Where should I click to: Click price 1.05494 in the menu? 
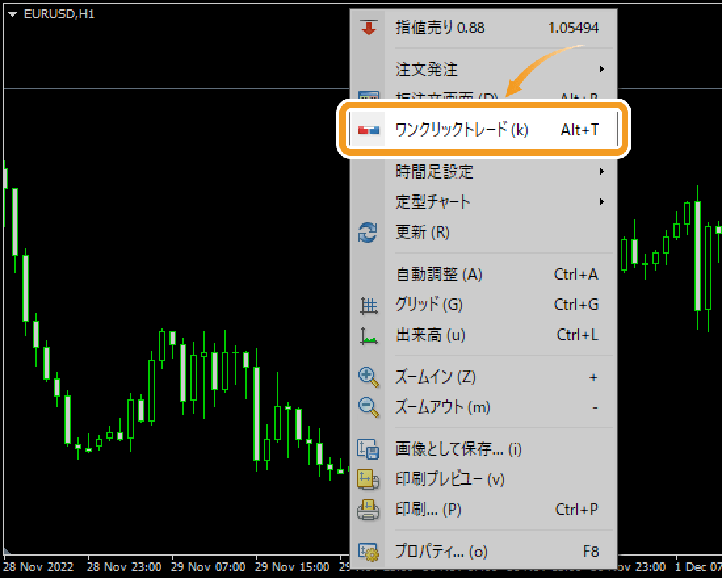click(x=573, y=28)
